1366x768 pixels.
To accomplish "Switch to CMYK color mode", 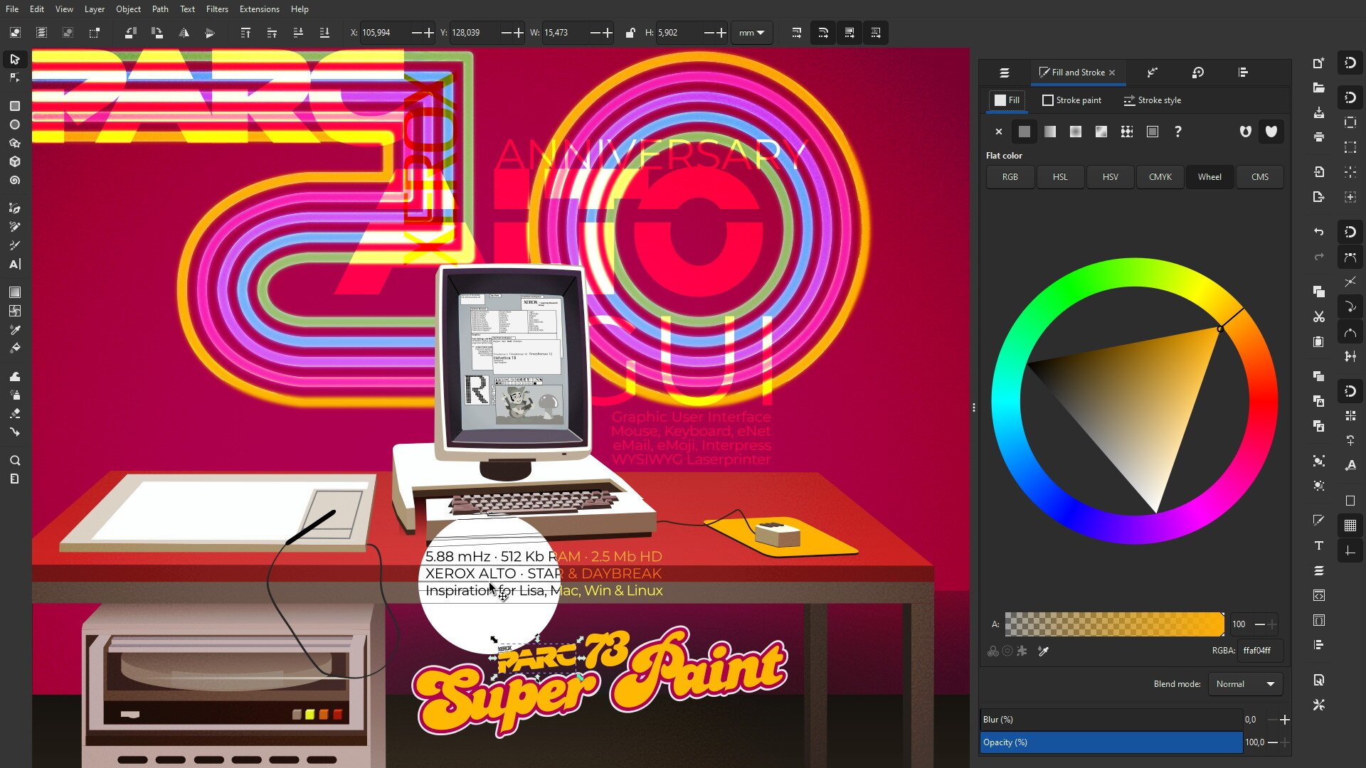I will 1160,177.
